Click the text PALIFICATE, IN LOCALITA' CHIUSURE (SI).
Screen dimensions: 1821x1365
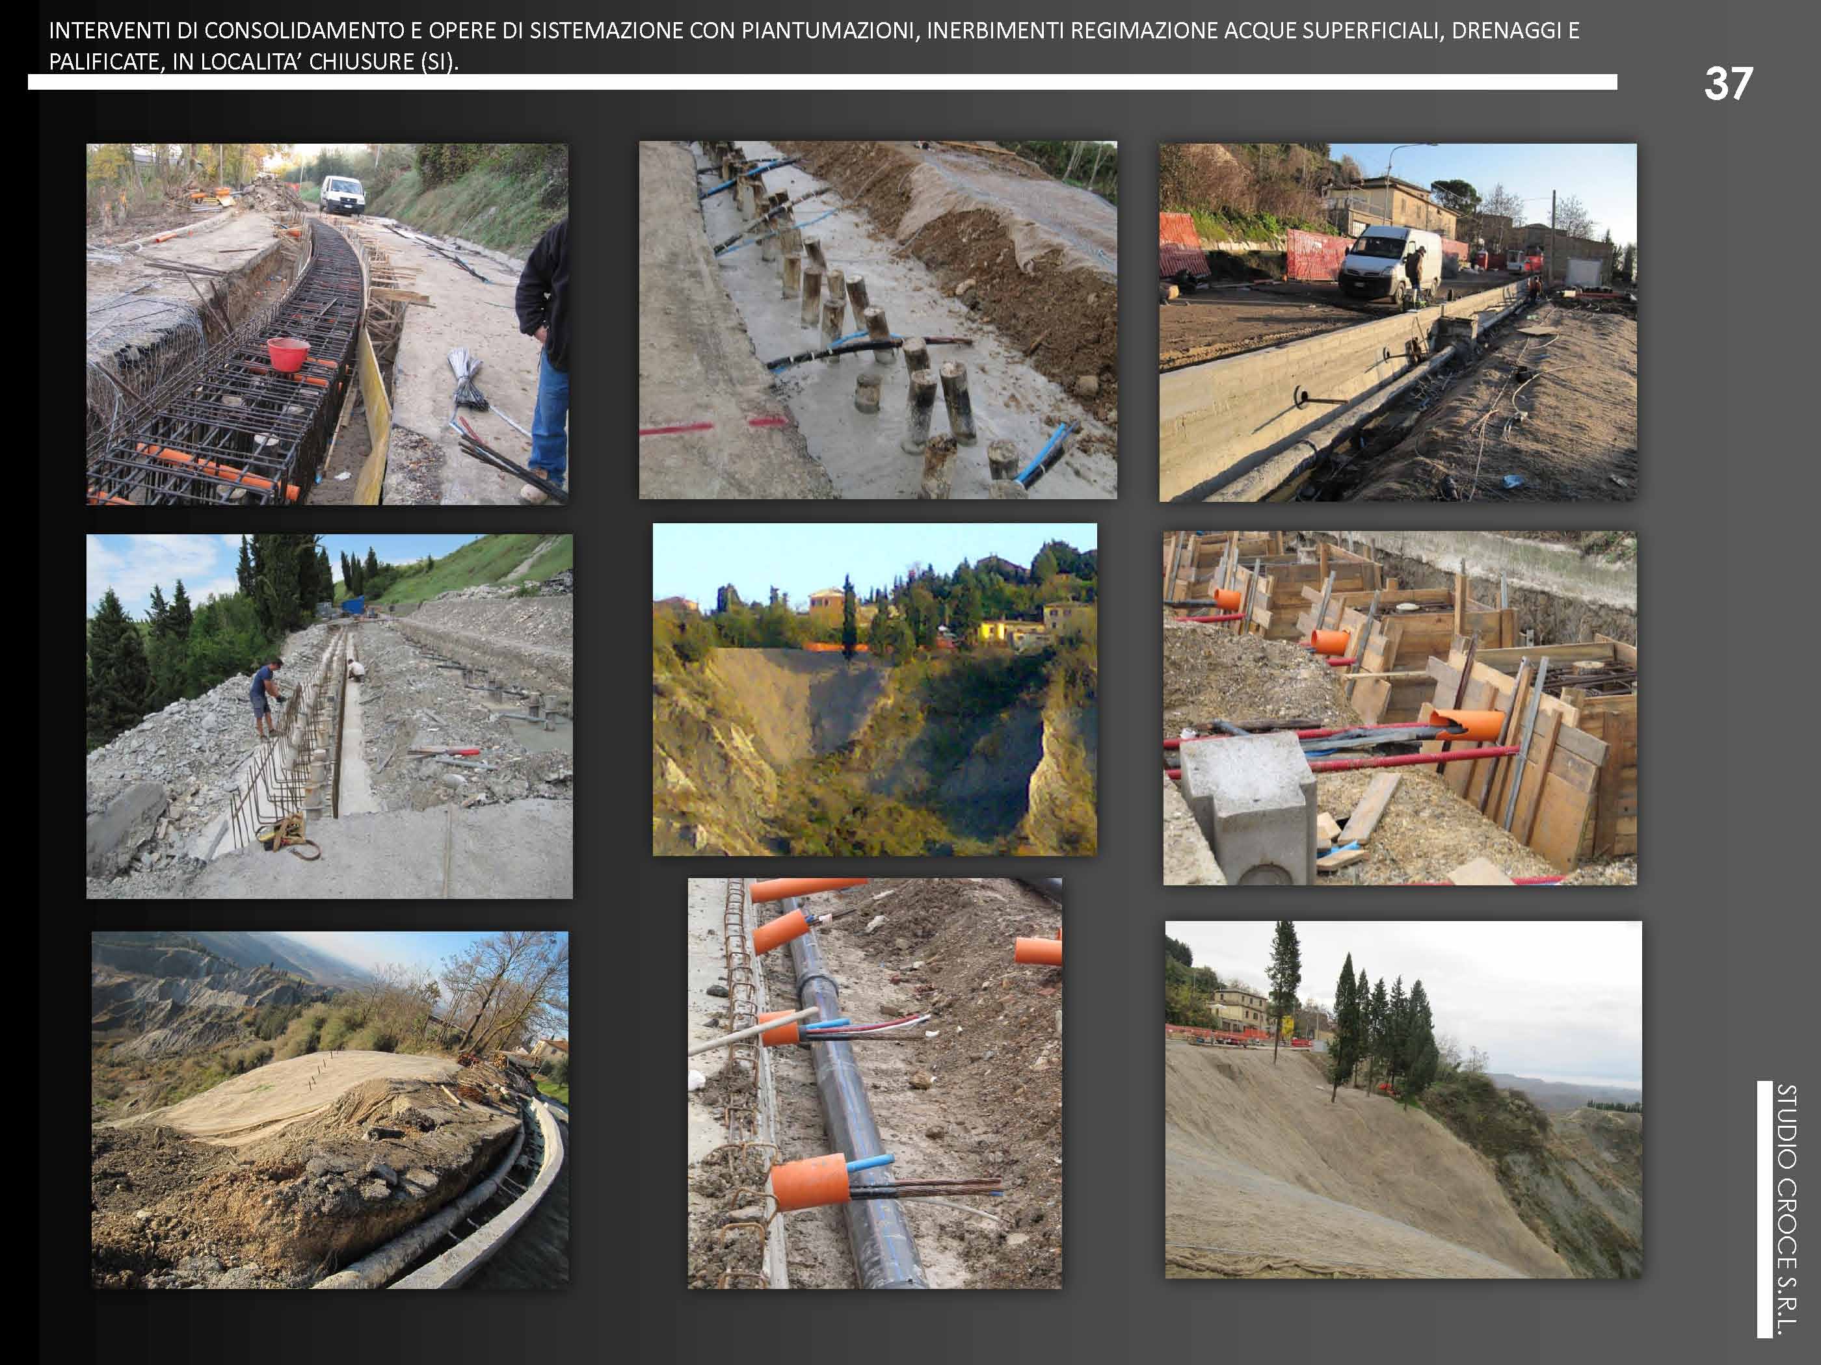pos(254,62)
